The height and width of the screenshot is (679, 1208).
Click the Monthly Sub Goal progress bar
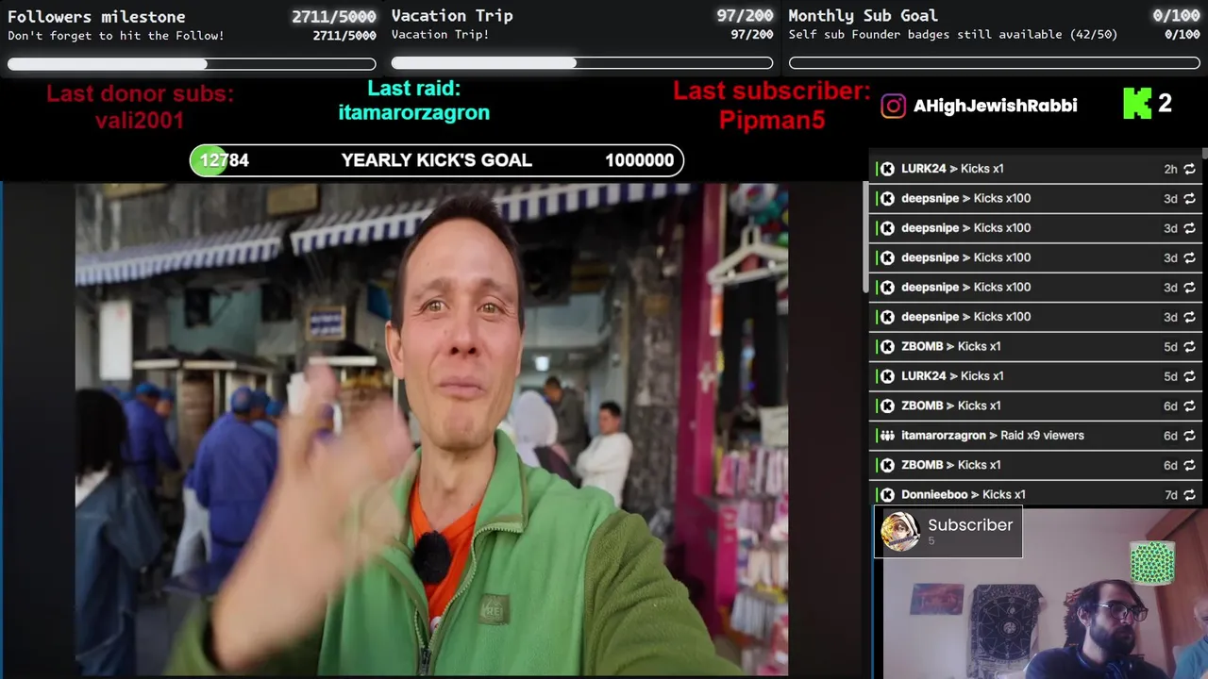[x=995, y=63]
